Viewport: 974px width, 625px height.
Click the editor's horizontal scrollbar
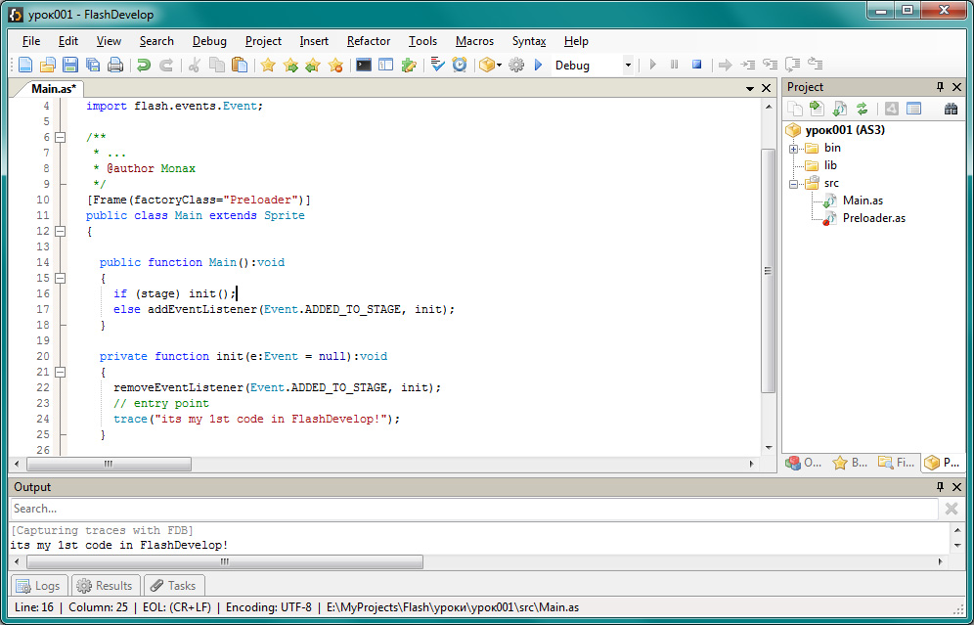click(x=108, y=464)
